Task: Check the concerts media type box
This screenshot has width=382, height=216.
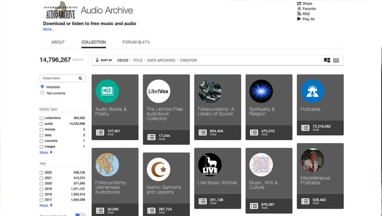Action: point(41,141)
